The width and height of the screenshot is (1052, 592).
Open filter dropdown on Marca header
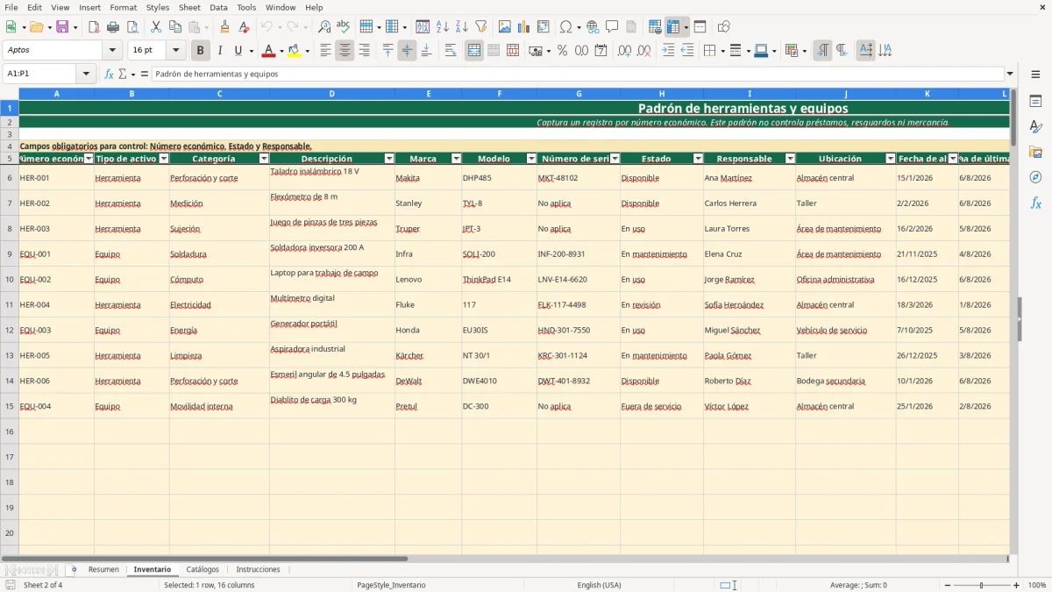(456, 159)
